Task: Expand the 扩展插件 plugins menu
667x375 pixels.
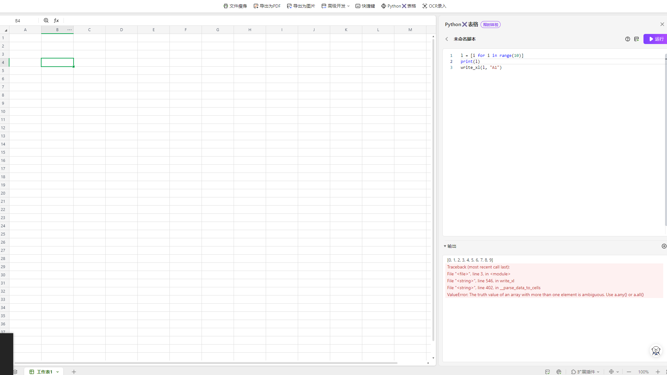Action: pyautogui.click(x=585, y=372)
